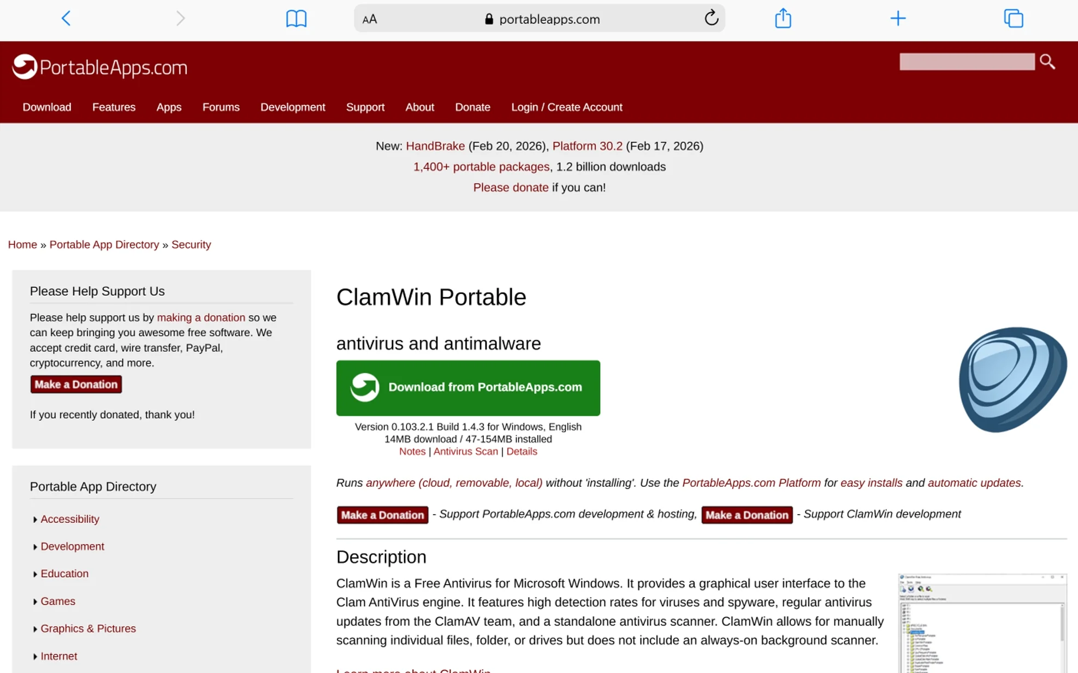This screenshot has width=1078, height=673.
Task: Click the site search input field
Action: [x=967, y=62]
